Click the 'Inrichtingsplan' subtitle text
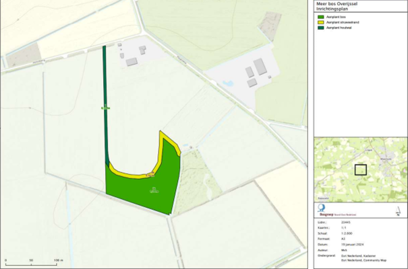 click(332, 9)
